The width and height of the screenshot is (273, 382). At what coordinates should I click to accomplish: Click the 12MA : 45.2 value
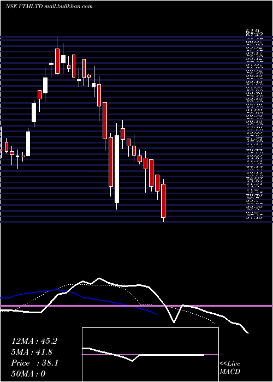click(x=34, y=341)
